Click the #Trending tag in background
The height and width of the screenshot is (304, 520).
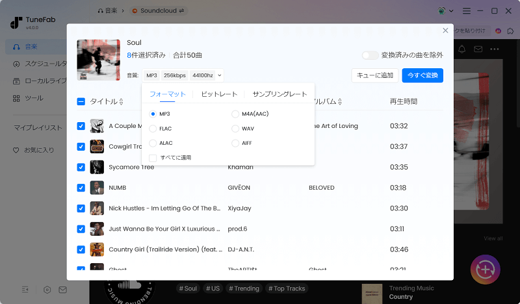pos(244,288)
